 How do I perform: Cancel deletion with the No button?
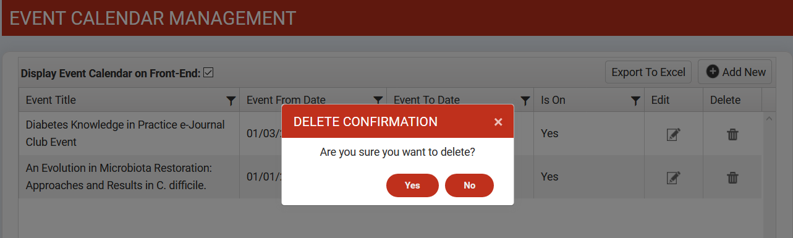coord(469,185)
